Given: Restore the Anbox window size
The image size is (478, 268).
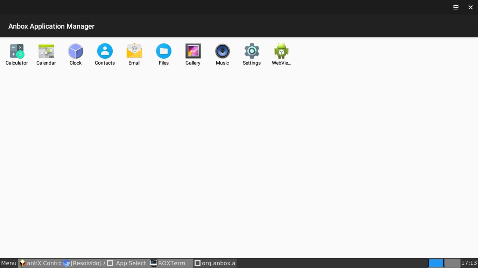Looking at the screenshot, I should coord(456,7).
